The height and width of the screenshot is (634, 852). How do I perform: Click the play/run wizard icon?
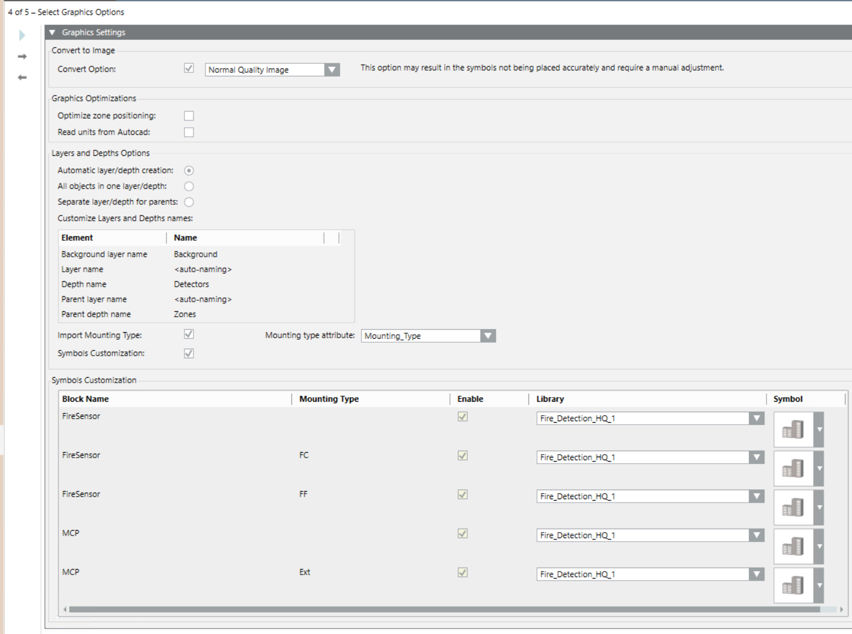(22, 35)
